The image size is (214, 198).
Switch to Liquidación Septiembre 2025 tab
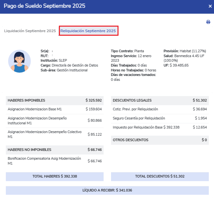pos(30,31)
